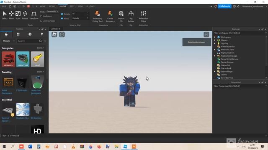Open the Explorer panel options dropdown

(259, 29)
